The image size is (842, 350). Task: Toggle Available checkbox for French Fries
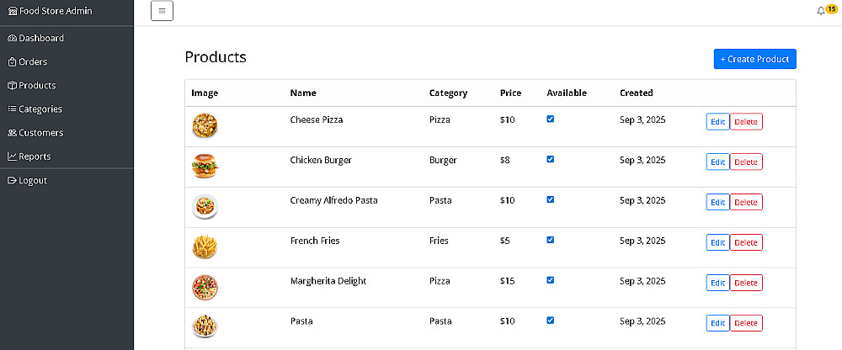click(x=551, y=240)
